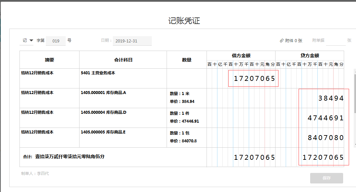356x192 pixels.
Task: Click the credit amount 4744691
Action: pyautogui.click(x=326, y=118)
